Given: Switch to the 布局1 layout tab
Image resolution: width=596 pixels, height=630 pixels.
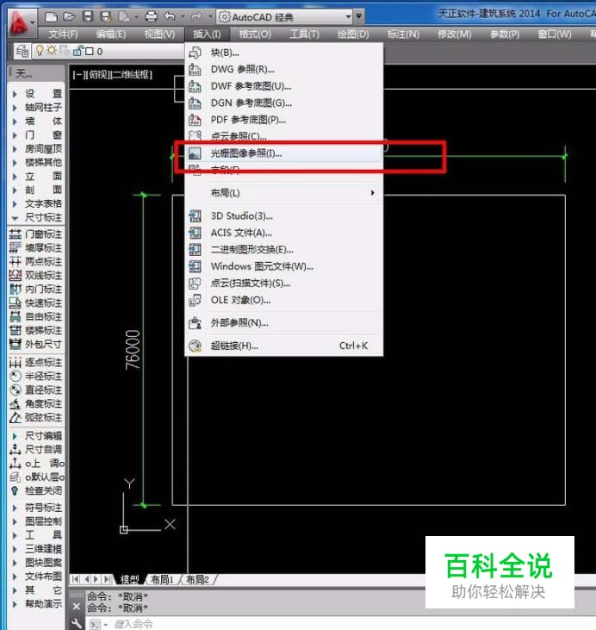Looking at the screenshot, I should [162, 579].
